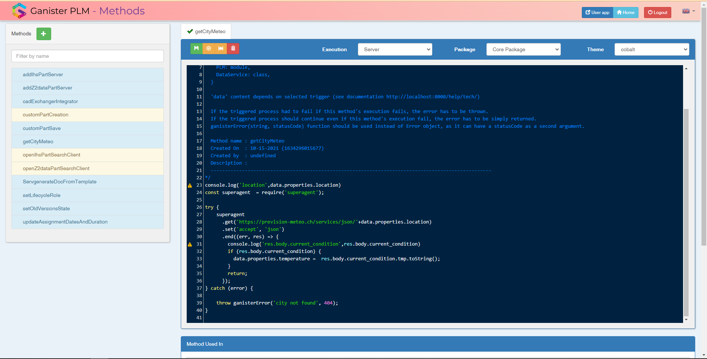The image size is (707, 359).
Task: Open the ServgenerateDocFromTemplate method
Action: coord(88,182)
